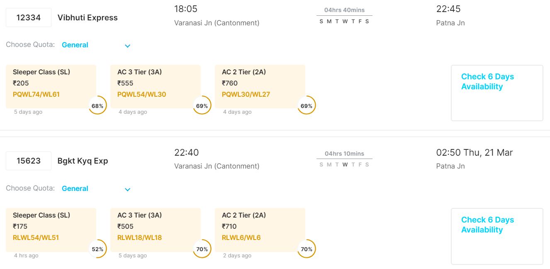Viewport: 550px width, 269px height.
Task: Click the 70% prediction circle on Bgkt AC 3 Tier
Action: coord(202,249)
